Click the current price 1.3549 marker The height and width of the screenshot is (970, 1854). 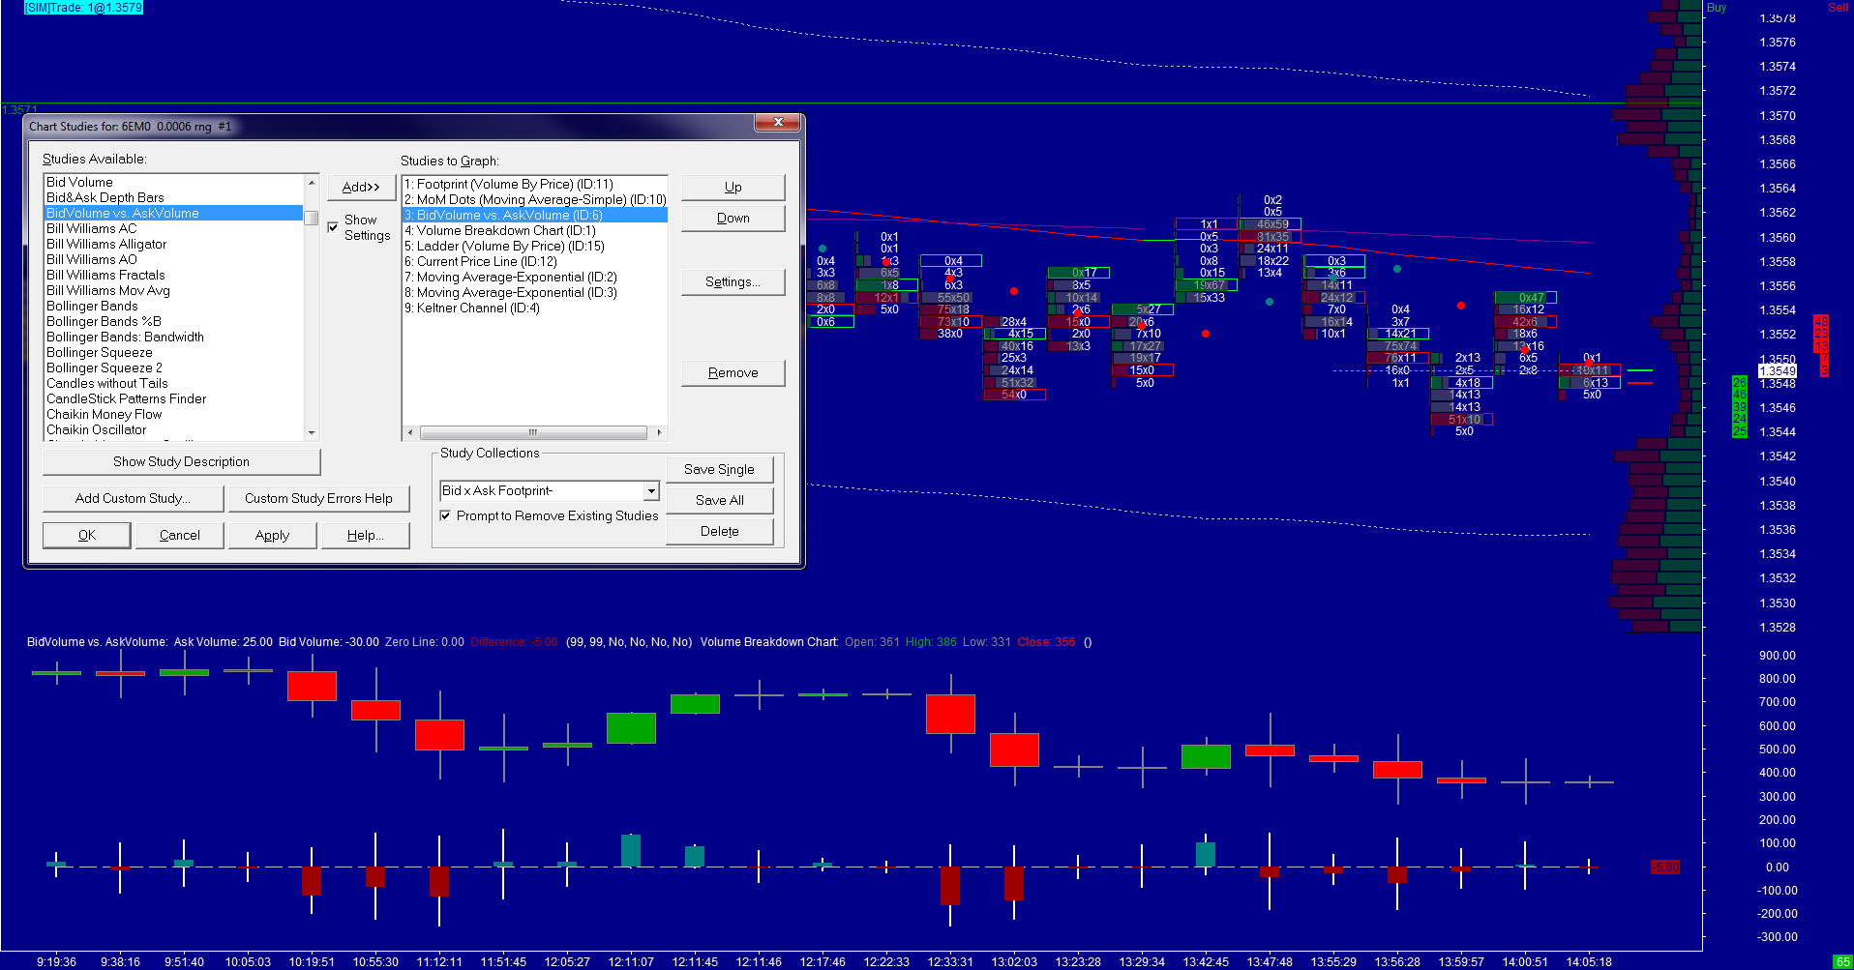pyautogui.click(x=1778, y=370)
